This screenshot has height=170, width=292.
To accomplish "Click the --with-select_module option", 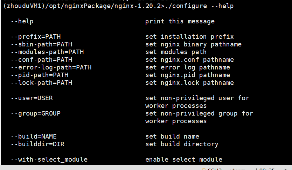I will 49,160.
